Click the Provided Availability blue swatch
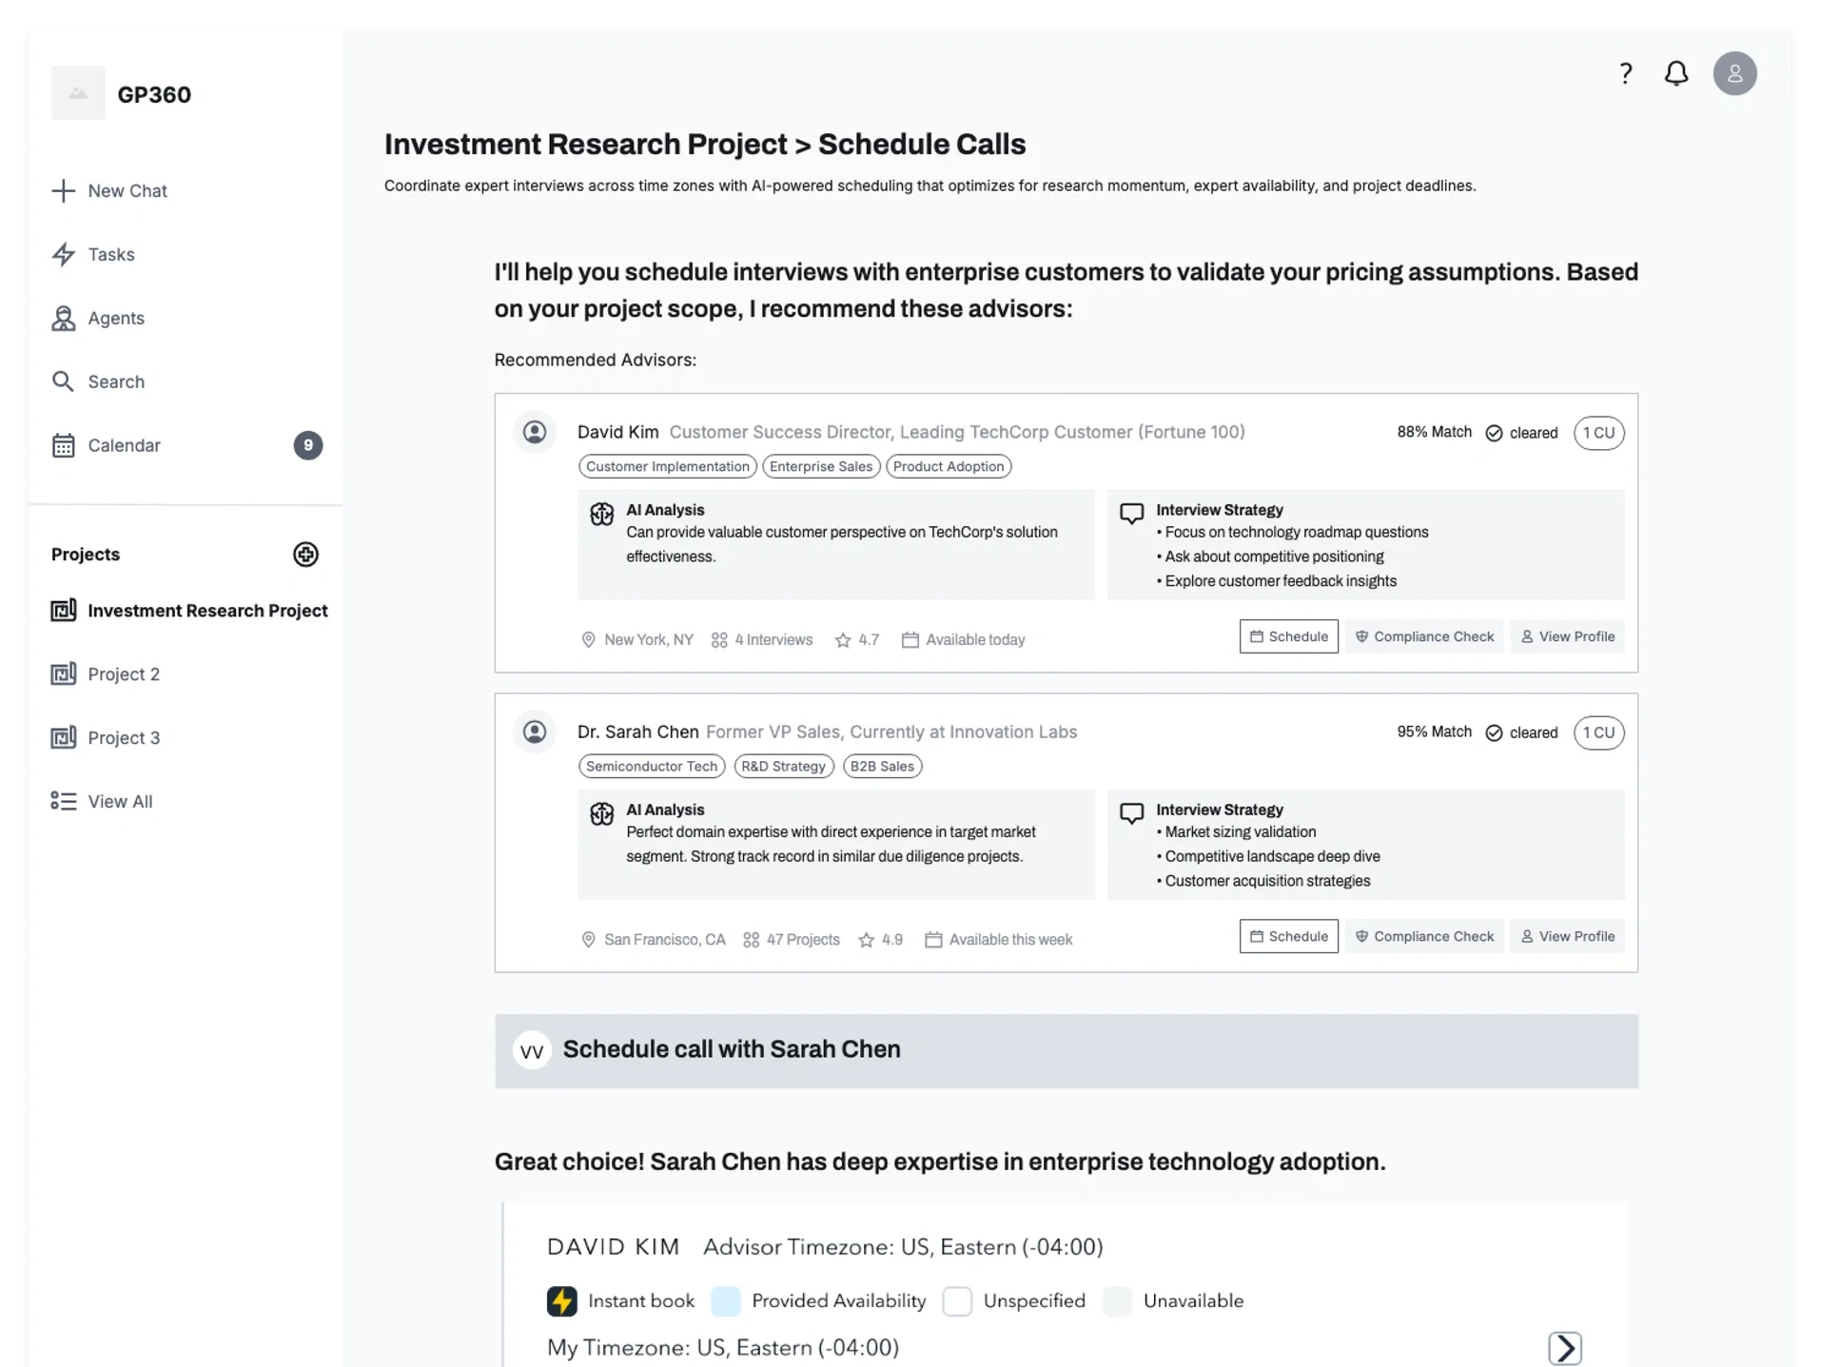 coord(726,1300)
